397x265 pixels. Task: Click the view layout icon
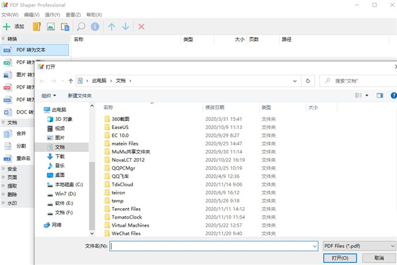coord(359,95)
